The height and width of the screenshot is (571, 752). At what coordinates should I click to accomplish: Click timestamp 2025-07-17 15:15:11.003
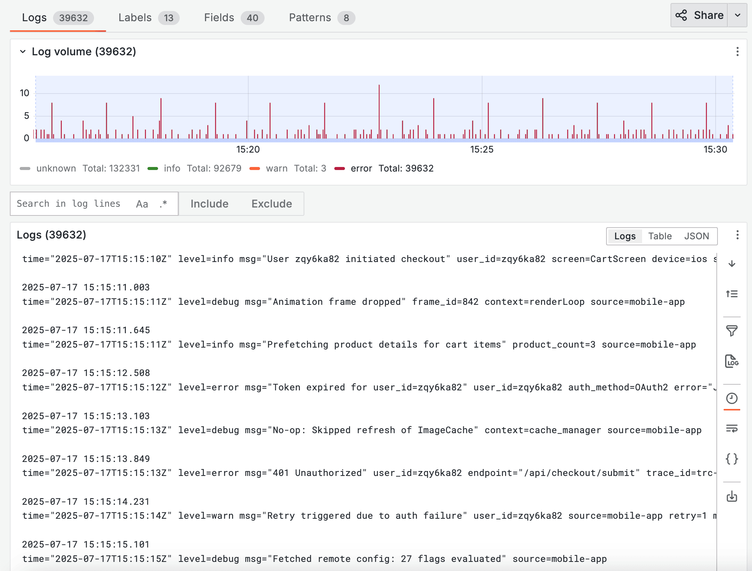point(86,287)
